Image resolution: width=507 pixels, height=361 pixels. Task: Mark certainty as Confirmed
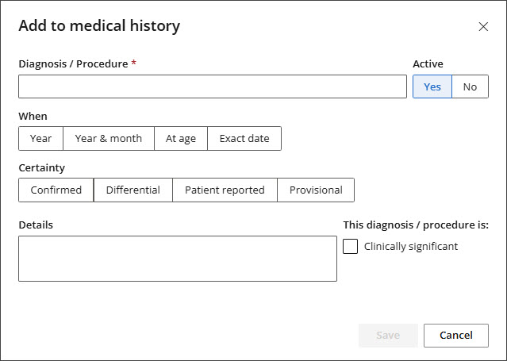56,190
